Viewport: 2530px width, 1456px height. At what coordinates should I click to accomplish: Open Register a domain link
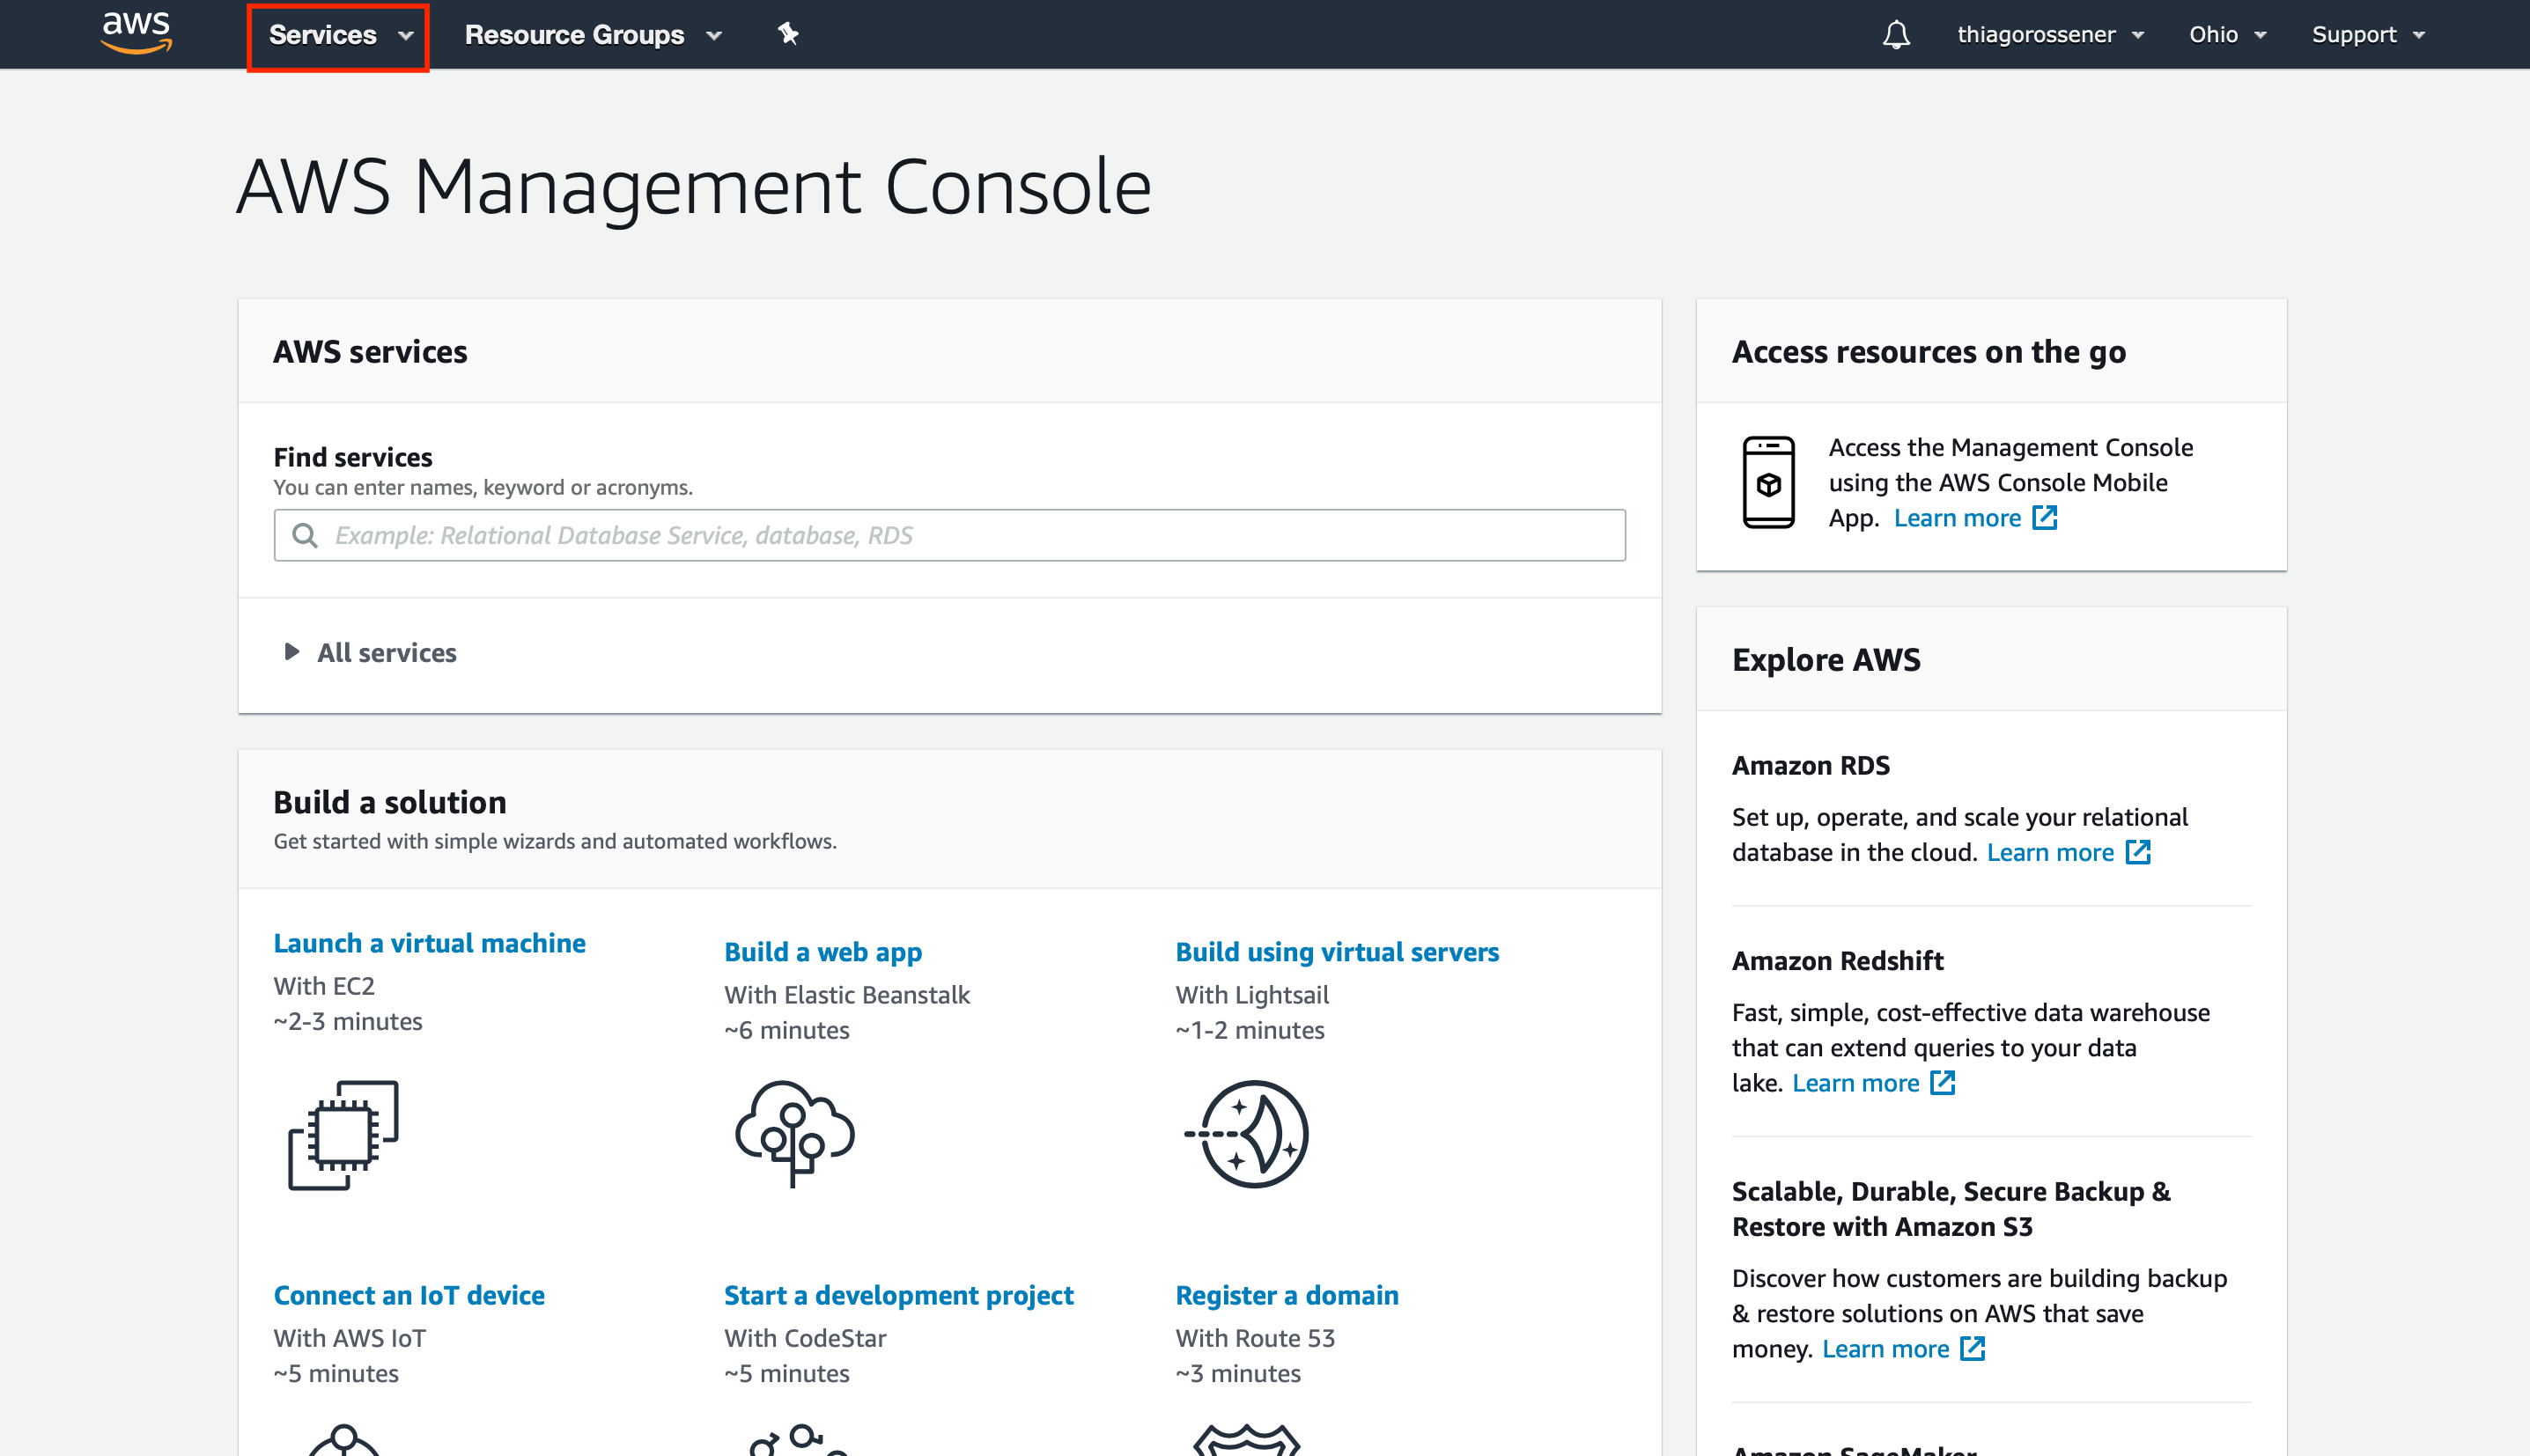coord(1287,1295)
